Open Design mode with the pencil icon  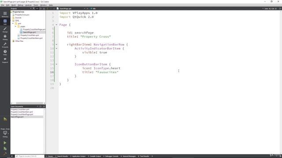(5, 30)
